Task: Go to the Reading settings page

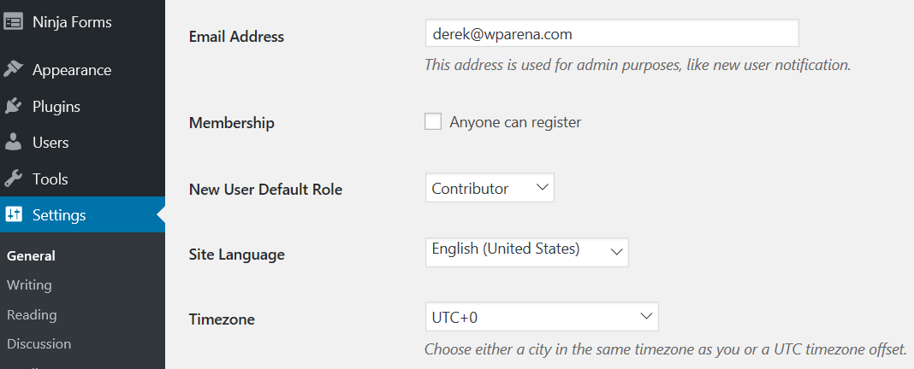Action: tap(32, 315)
